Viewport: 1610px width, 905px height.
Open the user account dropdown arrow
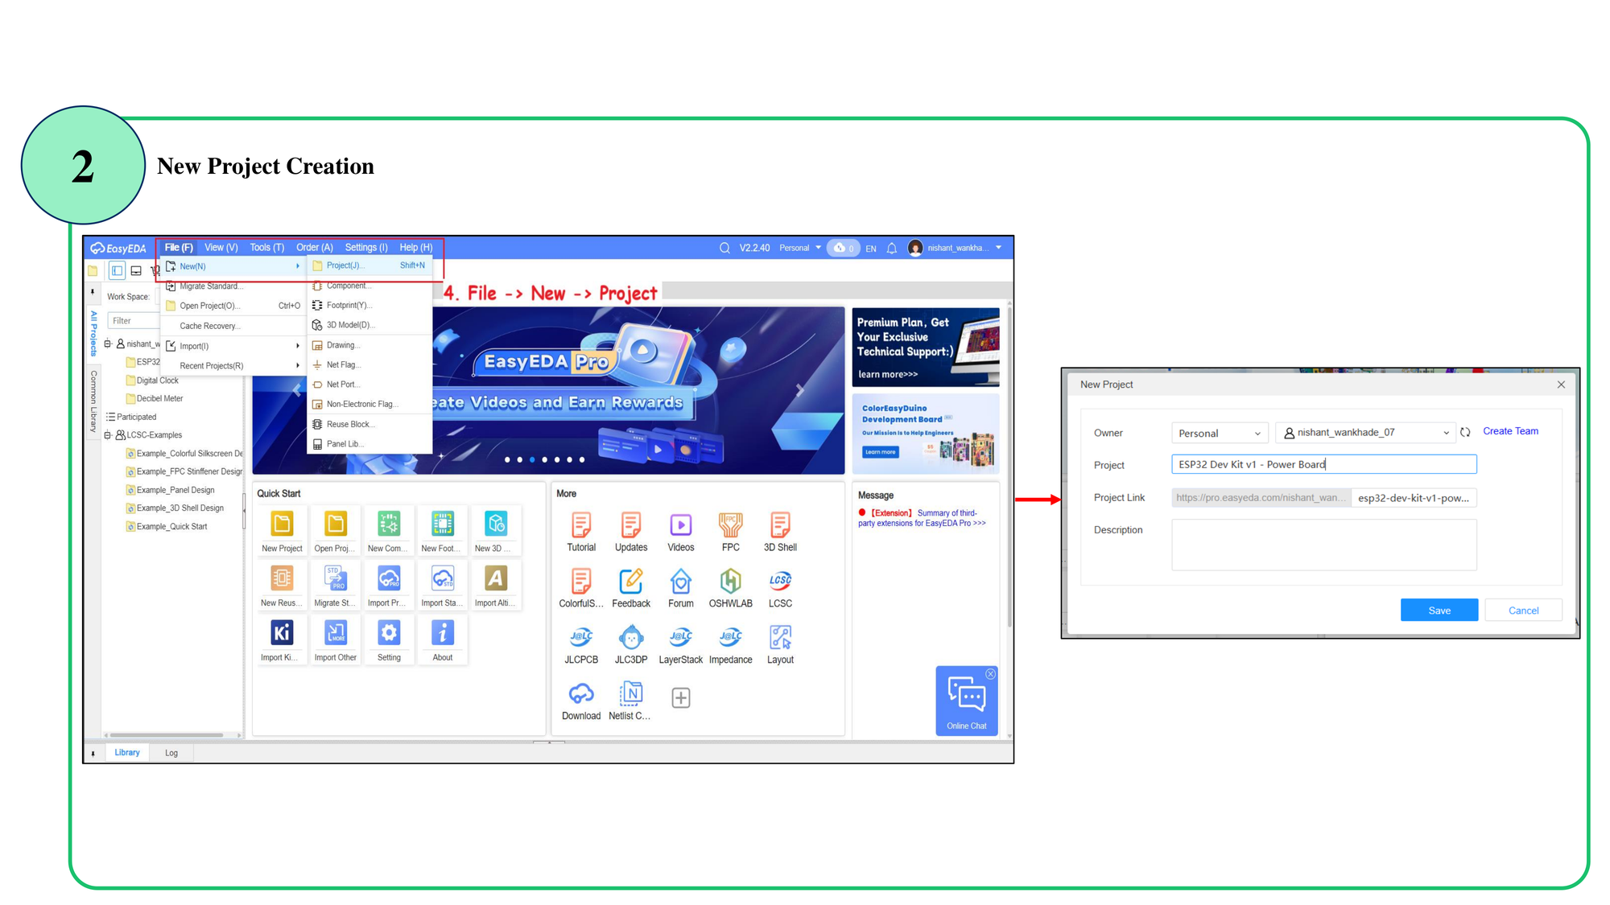point(999,248)
